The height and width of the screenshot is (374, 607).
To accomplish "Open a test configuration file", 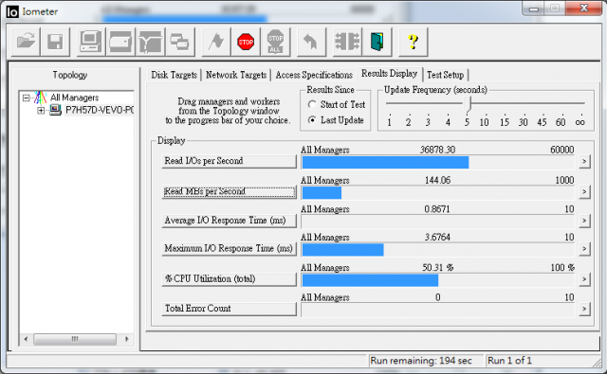I will 26,42.
